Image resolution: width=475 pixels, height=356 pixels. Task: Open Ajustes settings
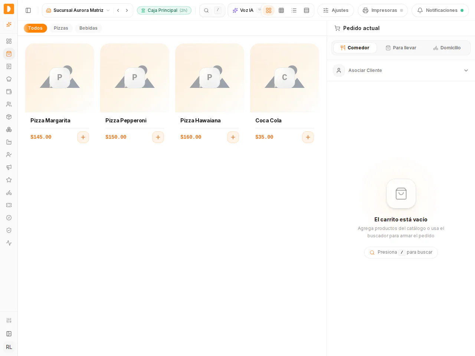[335, 10]
